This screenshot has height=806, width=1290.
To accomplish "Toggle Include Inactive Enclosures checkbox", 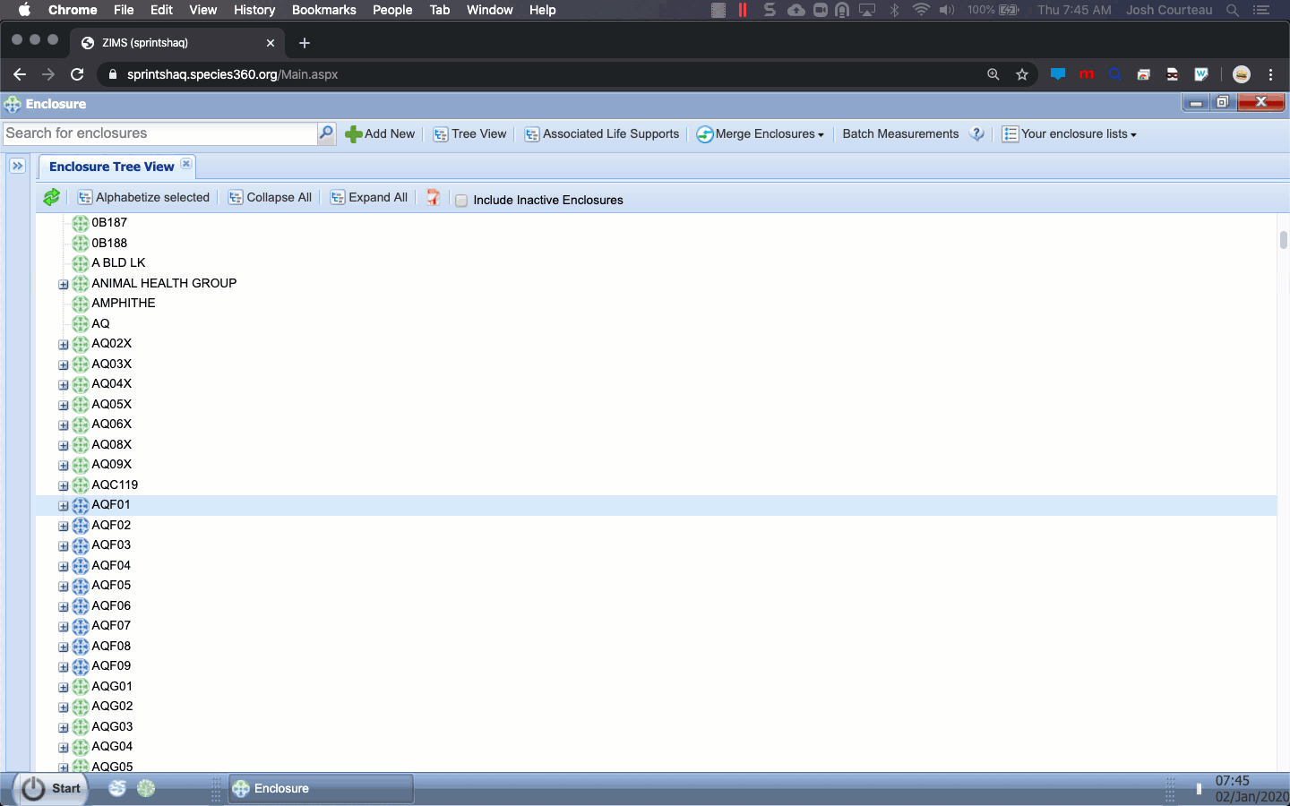I will [x=461, y=201].
